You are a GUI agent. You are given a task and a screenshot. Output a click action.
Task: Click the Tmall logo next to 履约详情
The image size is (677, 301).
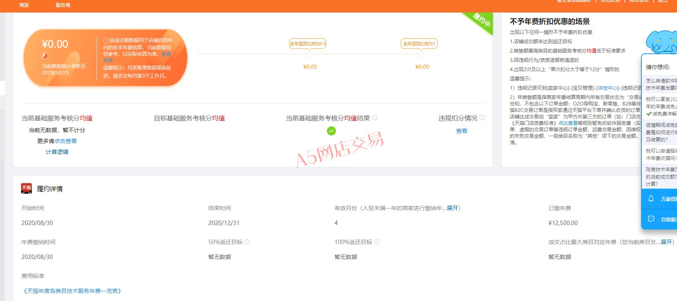pyautogui.click(x=26, y=188)
